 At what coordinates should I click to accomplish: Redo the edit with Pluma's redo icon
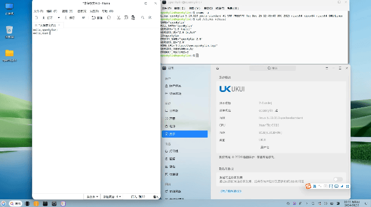pyautogui.click(x=109, y=18)
